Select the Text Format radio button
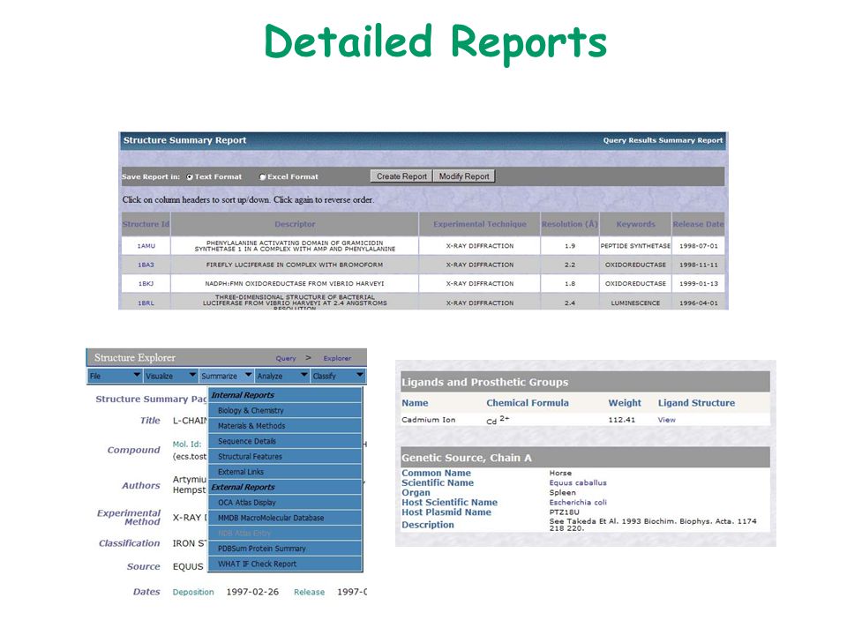The width and height of the screenshot is (847, 635). pyautogui.click(x=190, y=177)
